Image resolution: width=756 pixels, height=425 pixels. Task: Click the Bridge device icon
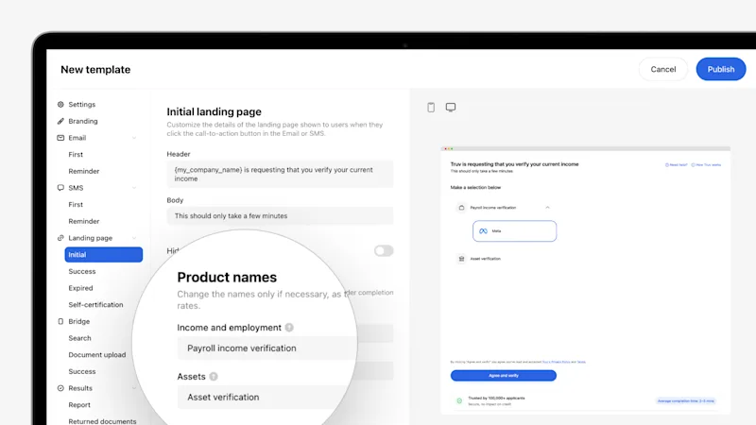60,321
